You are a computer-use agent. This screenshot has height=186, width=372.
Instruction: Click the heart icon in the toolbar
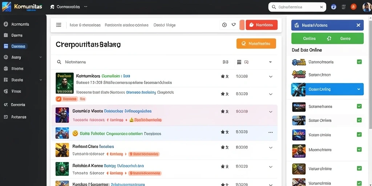coord(234,24)
